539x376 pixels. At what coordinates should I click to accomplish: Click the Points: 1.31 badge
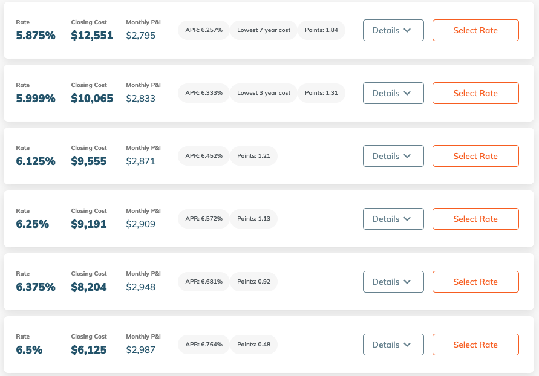pos(321,93)
